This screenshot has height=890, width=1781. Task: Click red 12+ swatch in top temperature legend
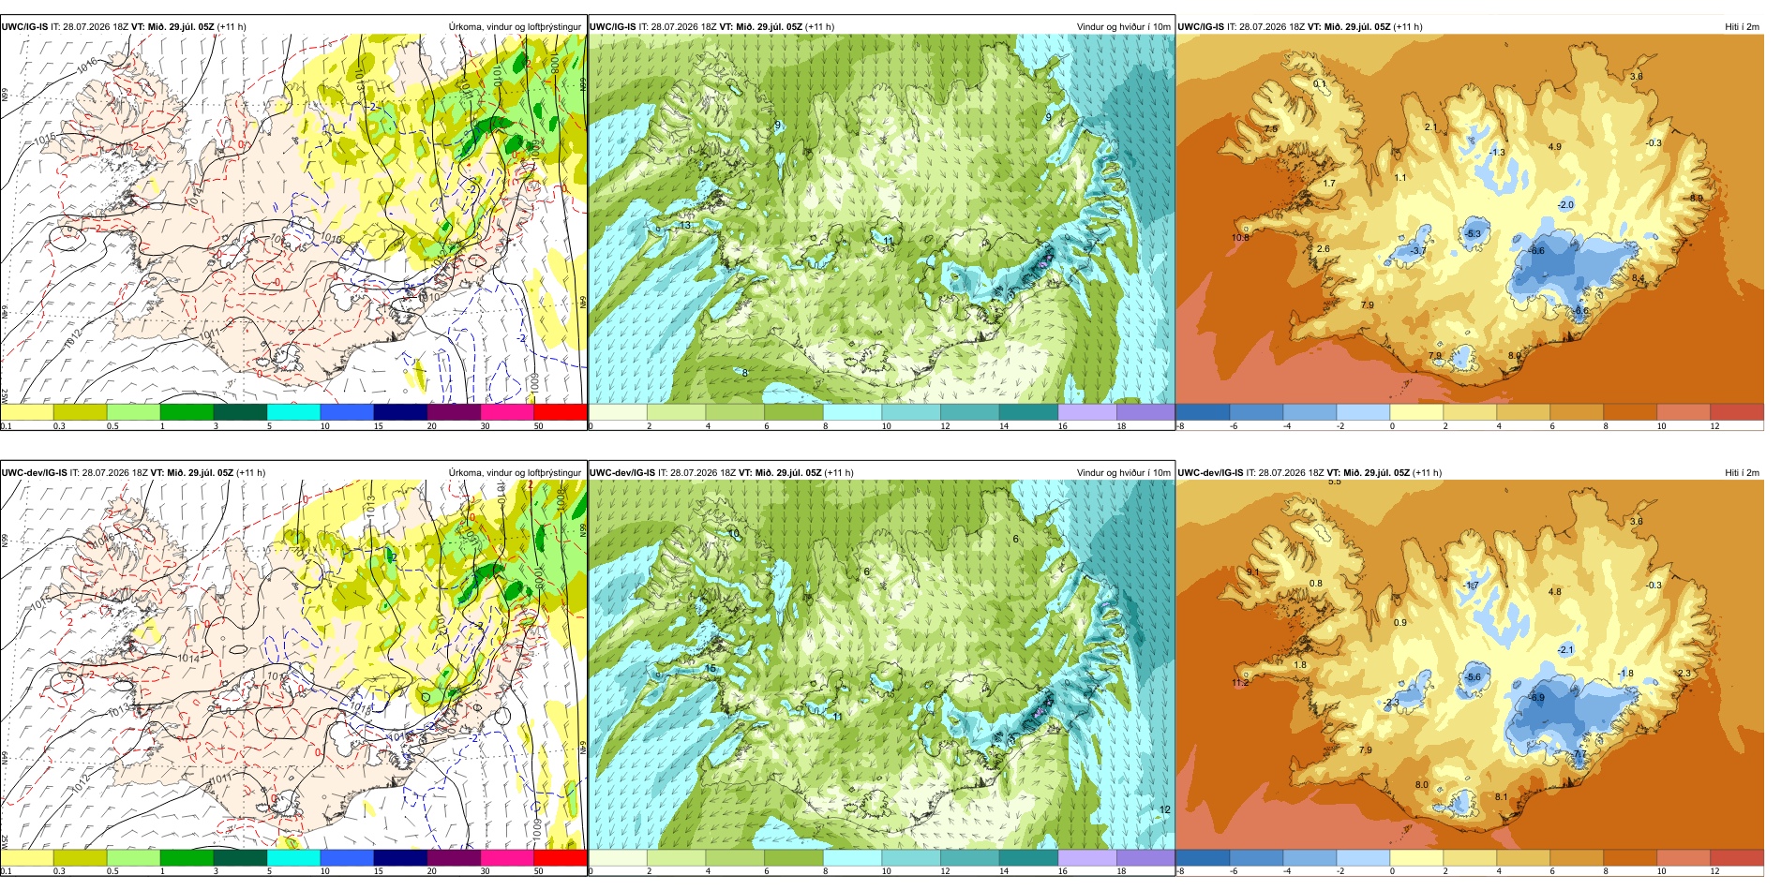point(1736,411)
